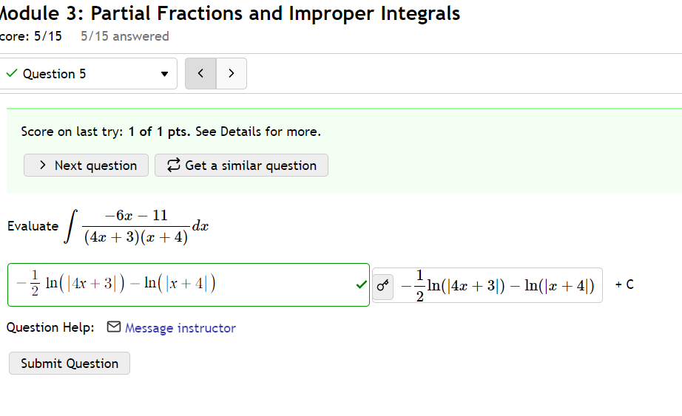Click the Next question button
682x416 pixels.
86,166
